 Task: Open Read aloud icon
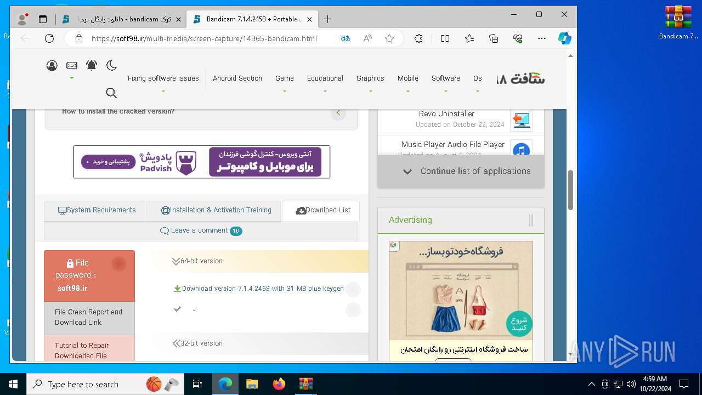[367, 38]
